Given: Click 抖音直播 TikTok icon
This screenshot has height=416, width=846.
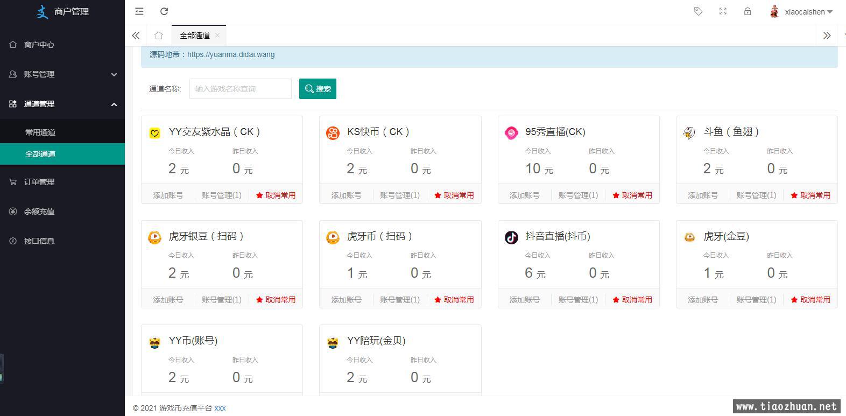Looking at the screenshot, I should point(511,237).
